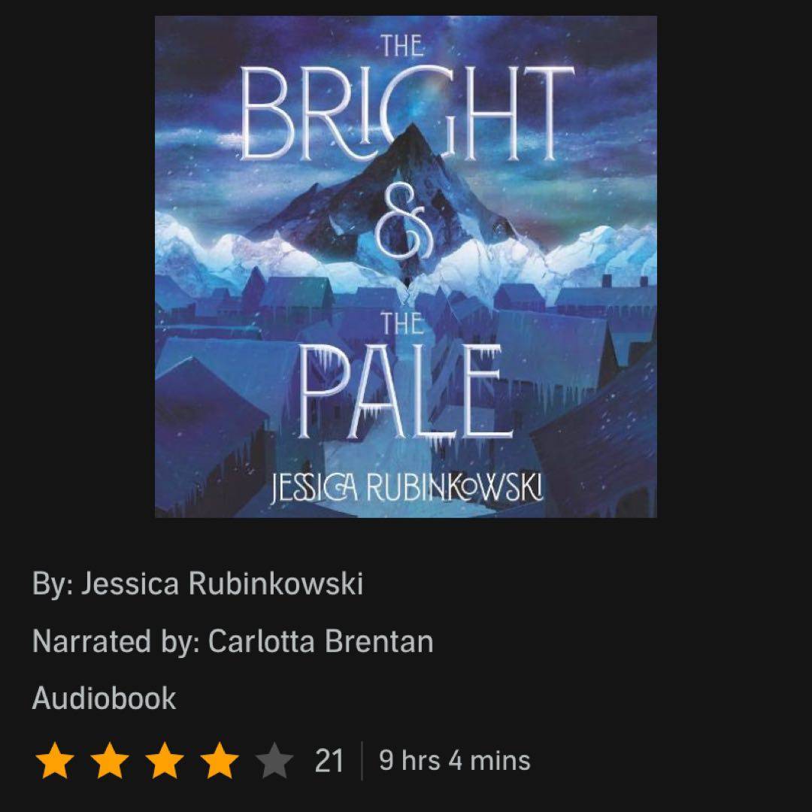
Task: Open The Bright & the Pale cover image
Action: coord(406,267)
